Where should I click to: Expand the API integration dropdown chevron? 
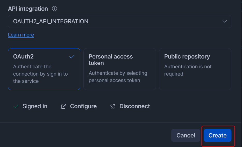click(x=225, y=21)
